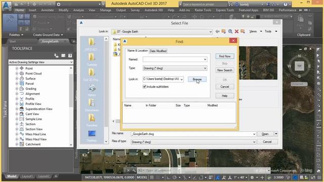This screenshot has width=324, height=182.
Task: Click Name column header in Find results
Action: 128,106
